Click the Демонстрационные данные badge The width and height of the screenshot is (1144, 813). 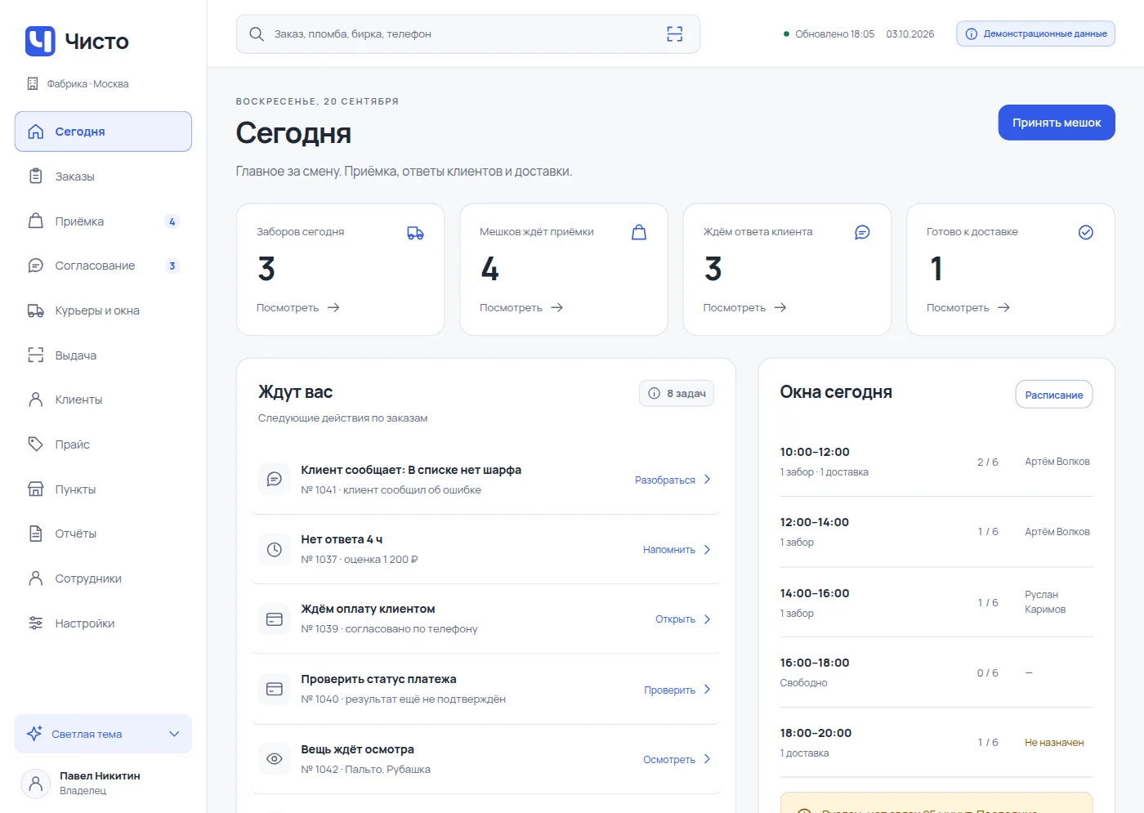[x=1035, y=34]
